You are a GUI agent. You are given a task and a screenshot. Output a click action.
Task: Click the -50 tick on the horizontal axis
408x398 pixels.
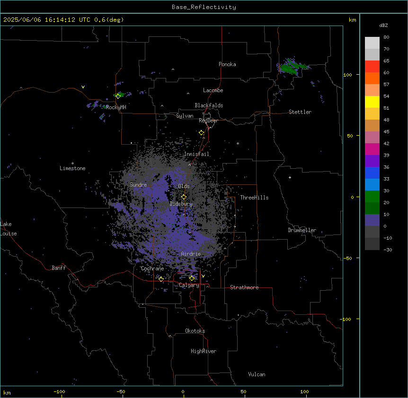pyautogui.click(x=121, y=391)
